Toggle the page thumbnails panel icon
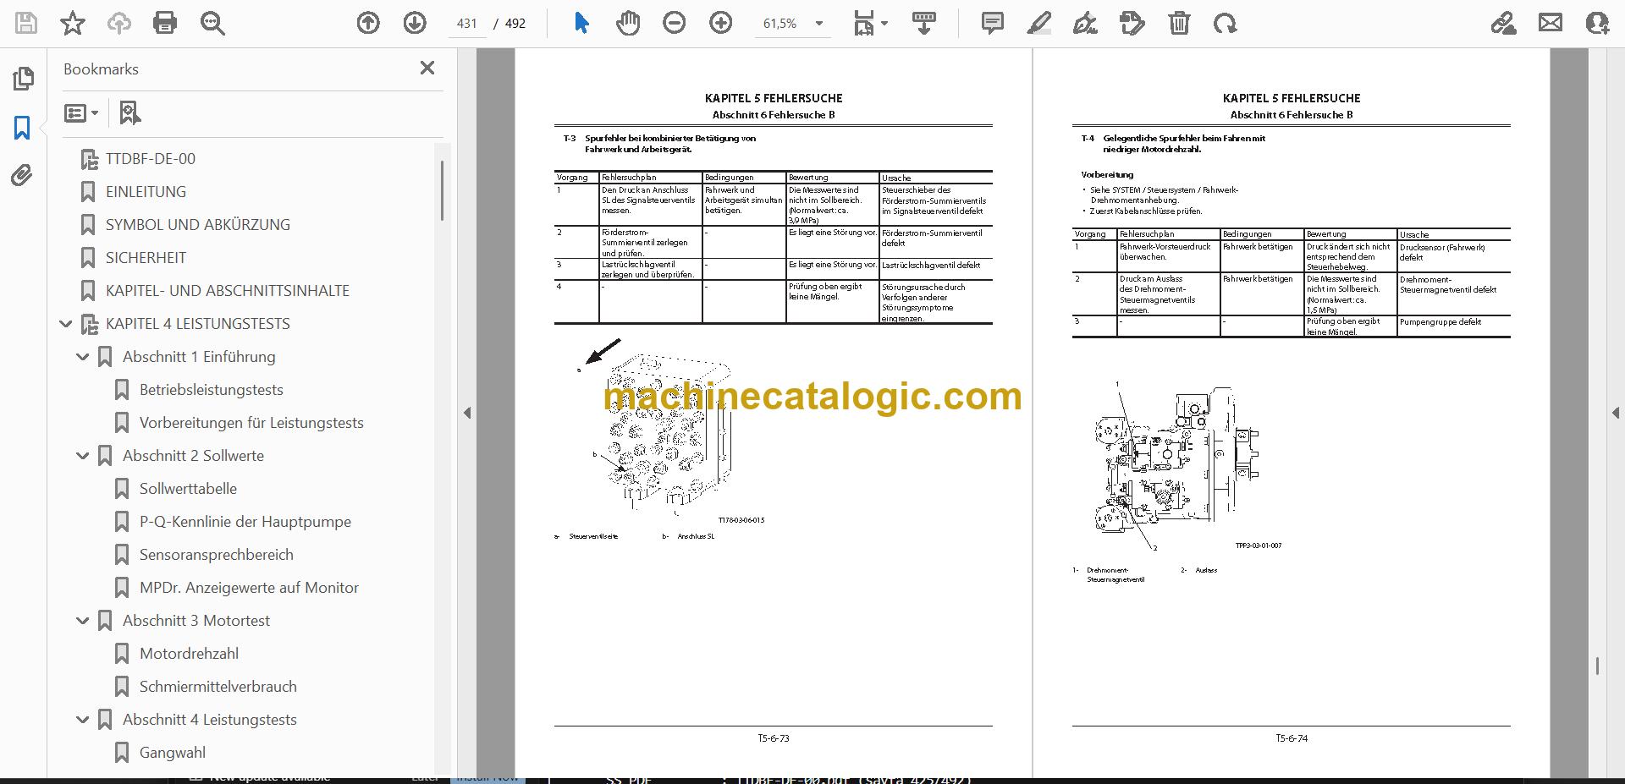Viewport: 1625px width, 784px height. click(23, 79)
